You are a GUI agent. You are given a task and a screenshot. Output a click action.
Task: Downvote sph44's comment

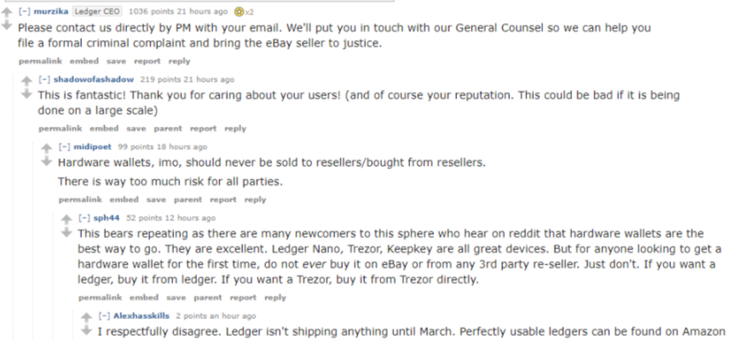(67, 232)
